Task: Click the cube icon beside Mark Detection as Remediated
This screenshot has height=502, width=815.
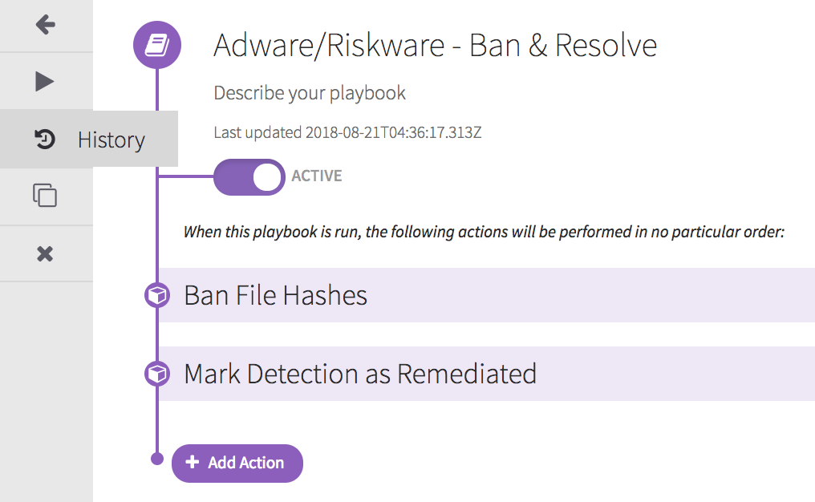Action: pos(157,374)
